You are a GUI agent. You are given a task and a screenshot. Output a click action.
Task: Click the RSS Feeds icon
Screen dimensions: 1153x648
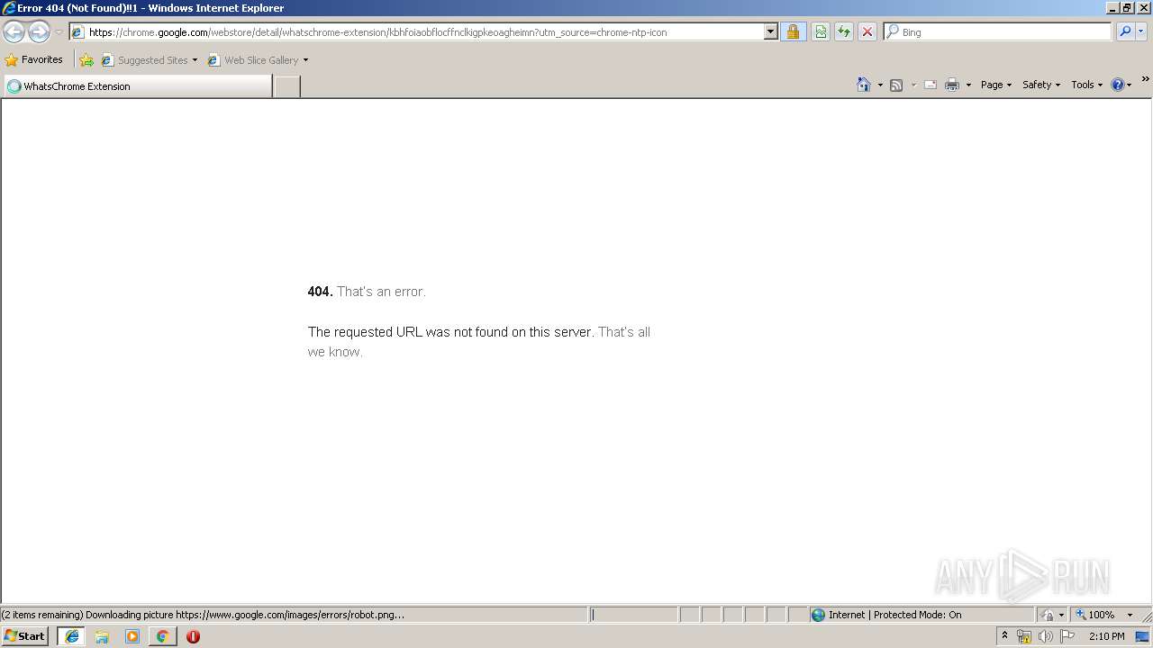coord(896,85)
